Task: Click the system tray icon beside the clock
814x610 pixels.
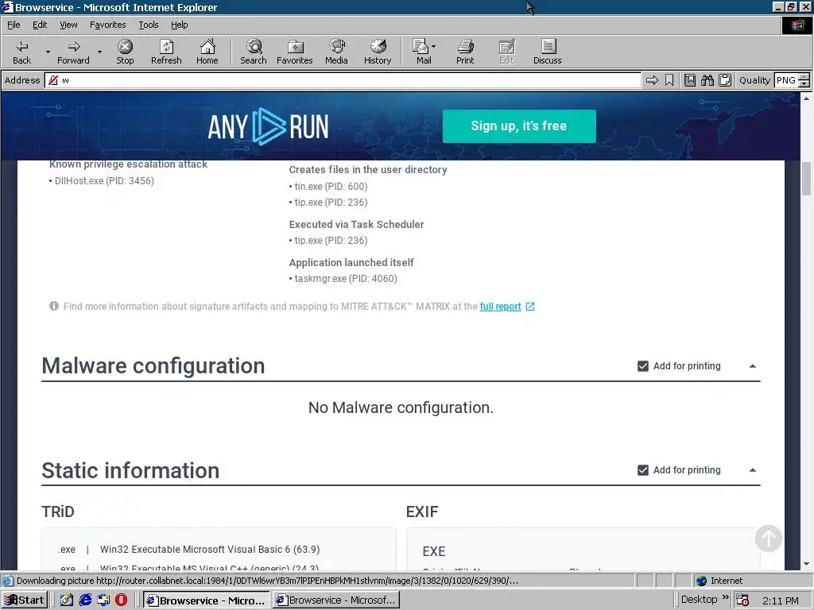Action: coord(742,600)
